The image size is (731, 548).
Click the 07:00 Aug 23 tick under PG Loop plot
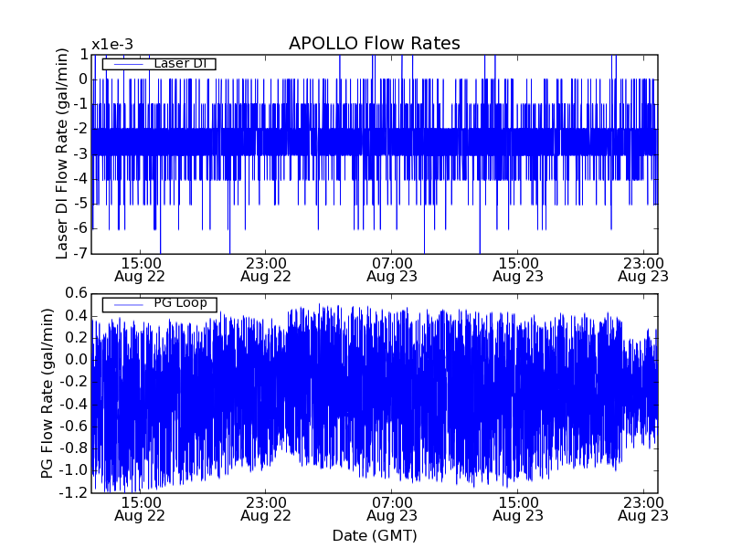click(392, 508)
